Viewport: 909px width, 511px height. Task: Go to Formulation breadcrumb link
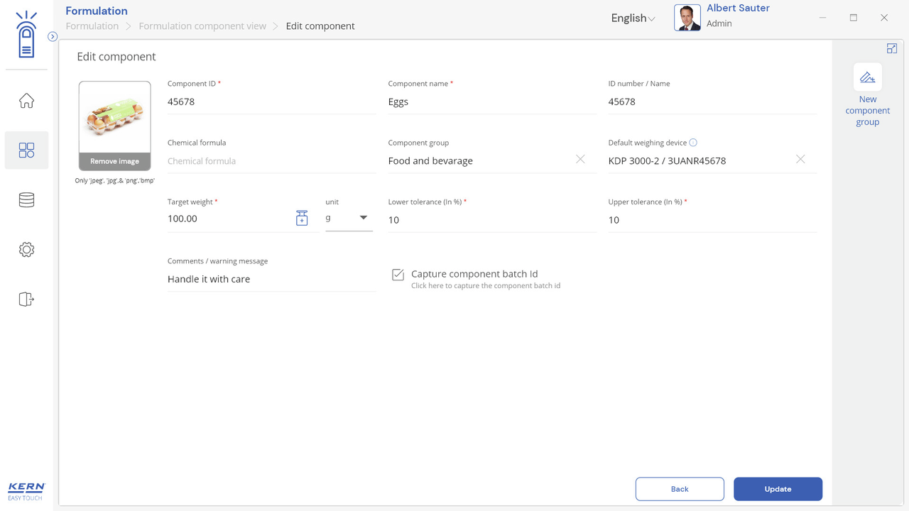[92, 26]
